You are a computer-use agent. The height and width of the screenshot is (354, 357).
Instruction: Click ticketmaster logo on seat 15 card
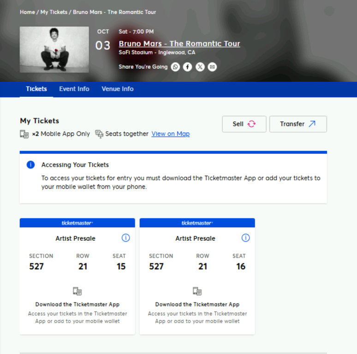77,223
